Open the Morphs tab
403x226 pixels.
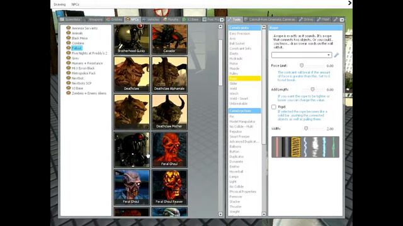(171, 19)
